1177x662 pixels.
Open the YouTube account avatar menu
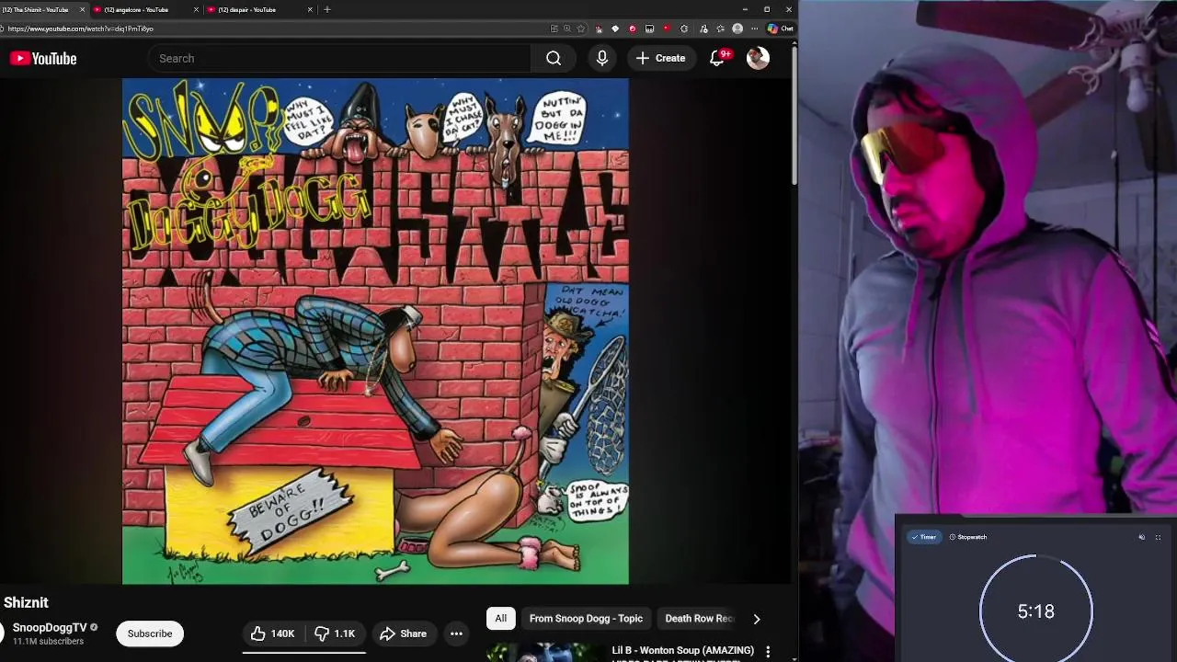(758, 58)
